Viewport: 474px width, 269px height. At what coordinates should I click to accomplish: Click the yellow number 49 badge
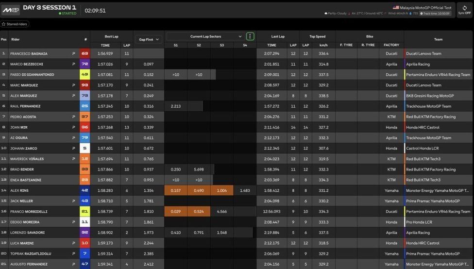(85, 75)
